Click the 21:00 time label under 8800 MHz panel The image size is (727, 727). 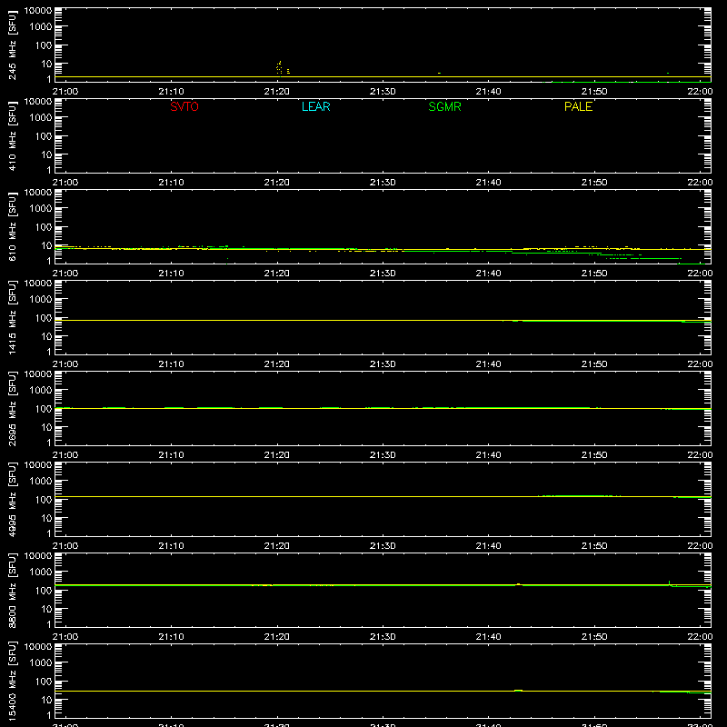click(65, 637)
